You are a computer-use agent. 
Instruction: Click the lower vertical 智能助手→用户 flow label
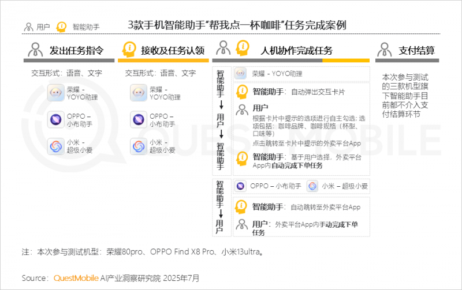pos(220,208)
